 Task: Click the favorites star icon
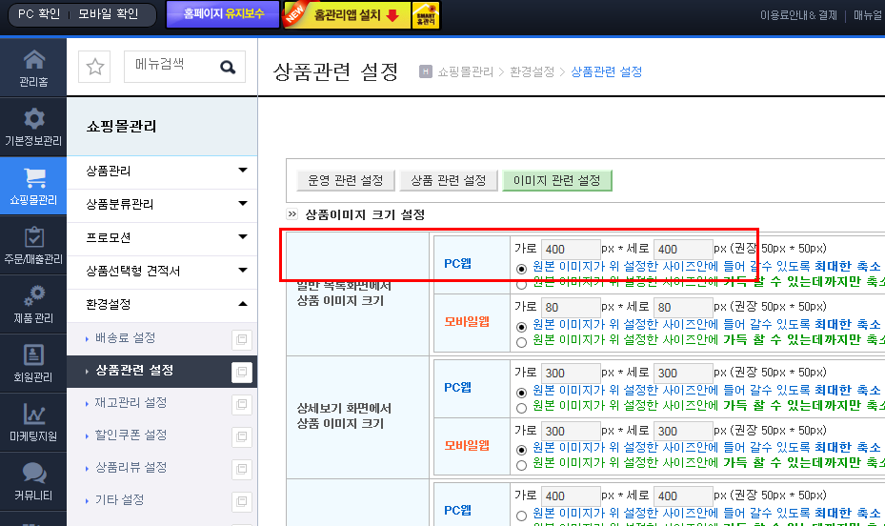click(x=94, y=67)
